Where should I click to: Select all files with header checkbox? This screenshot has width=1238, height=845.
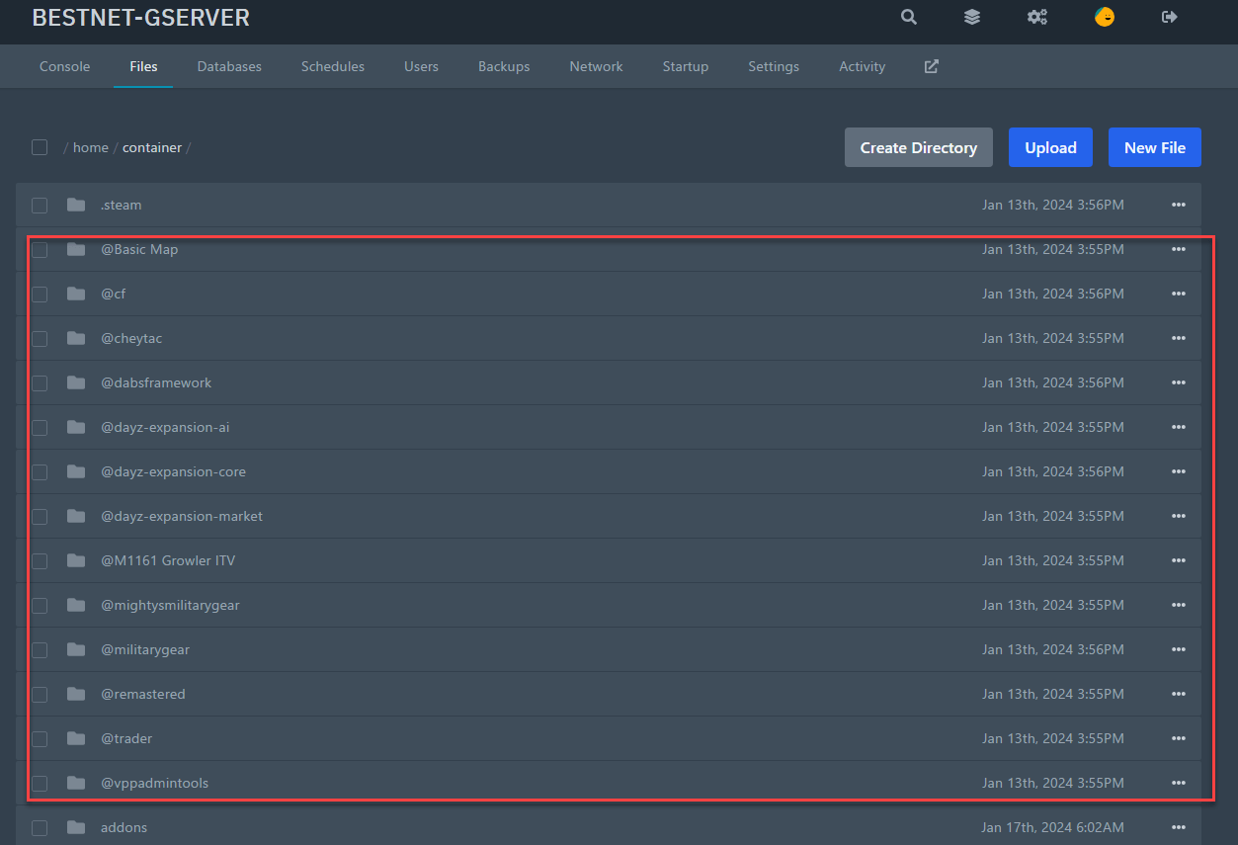click(x=40, y=147)
